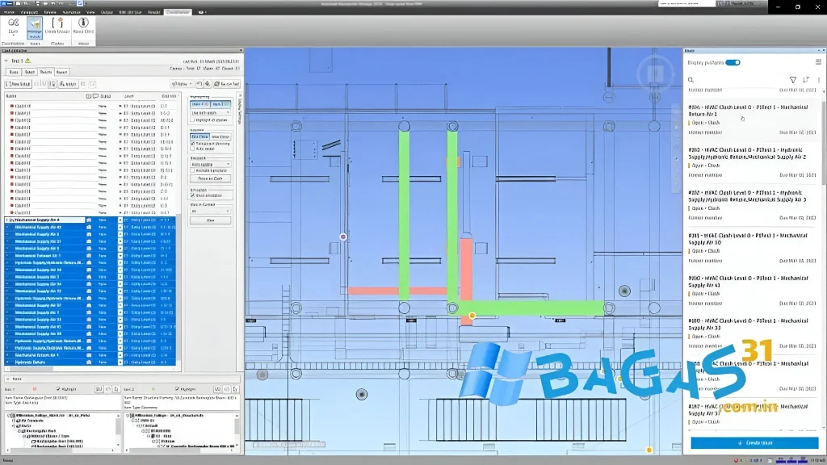827x465 pixels.
Task: Click the View button under View in Context
Action: (x=211, y=220)
